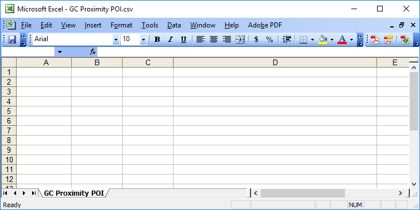The height and width of the screenshot is (210, 420).
Task: Expand the Name Box dropdown arrow
Action: point(60,52)
